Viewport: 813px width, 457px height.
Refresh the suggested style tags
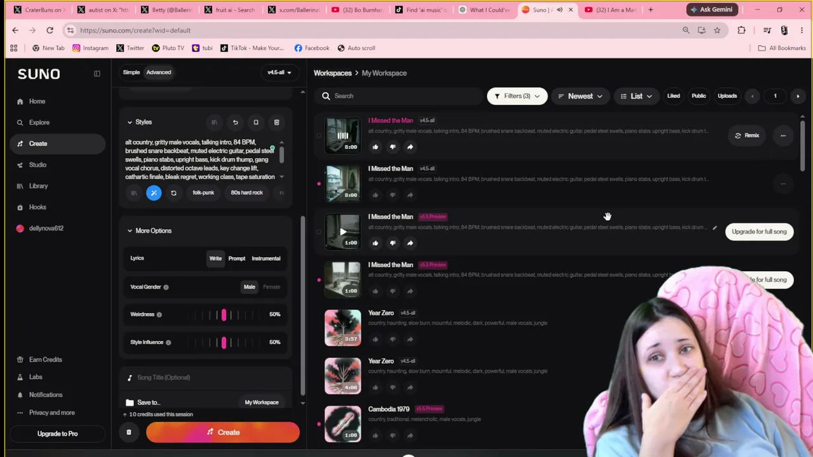click(173, 193)
